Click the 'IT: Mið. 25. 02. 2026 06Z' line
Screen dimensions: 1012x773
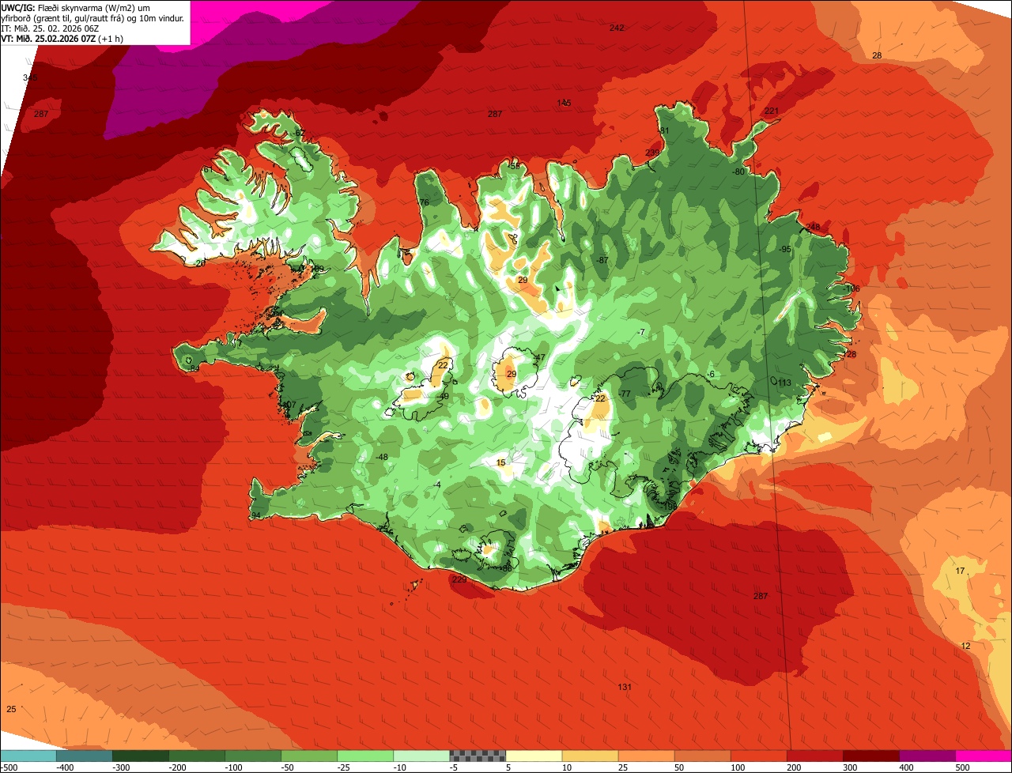tap(50, 28)
